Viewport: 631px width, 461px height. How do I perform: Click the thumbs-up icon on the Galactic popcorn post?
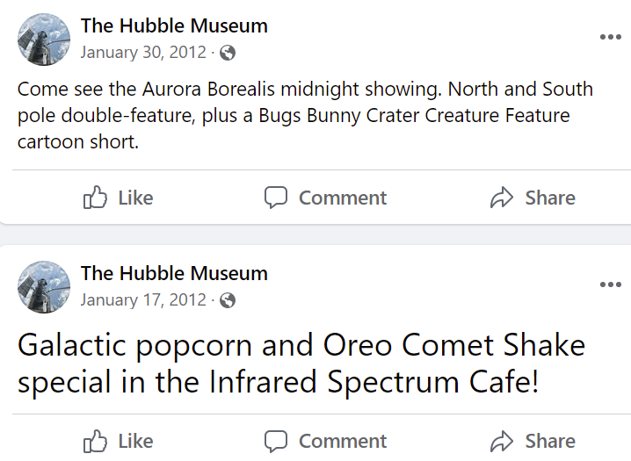click(x=95, y=441)
